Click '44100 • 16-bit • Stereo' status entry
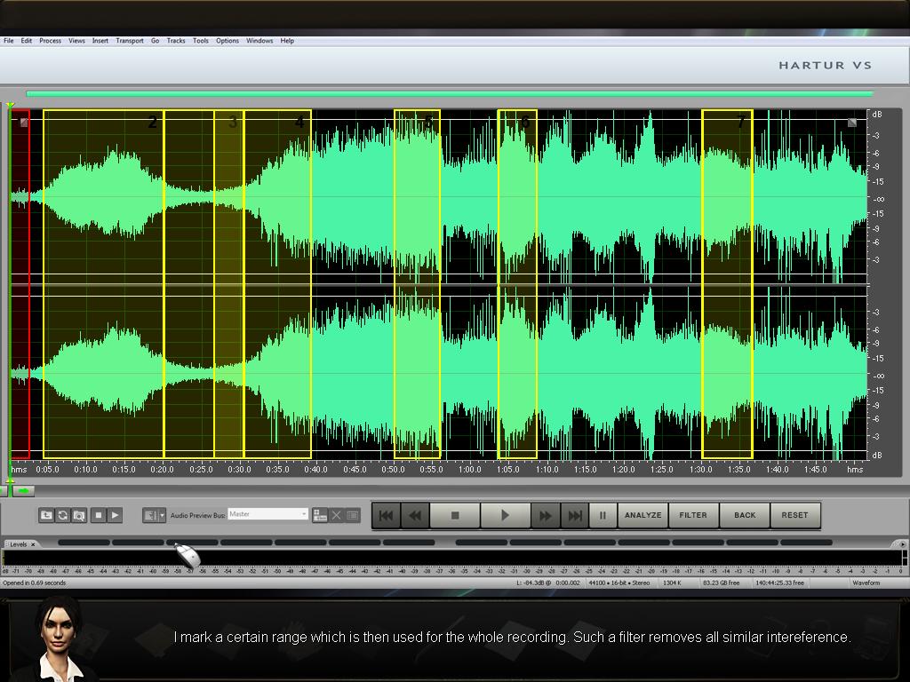 coord(619,583)
